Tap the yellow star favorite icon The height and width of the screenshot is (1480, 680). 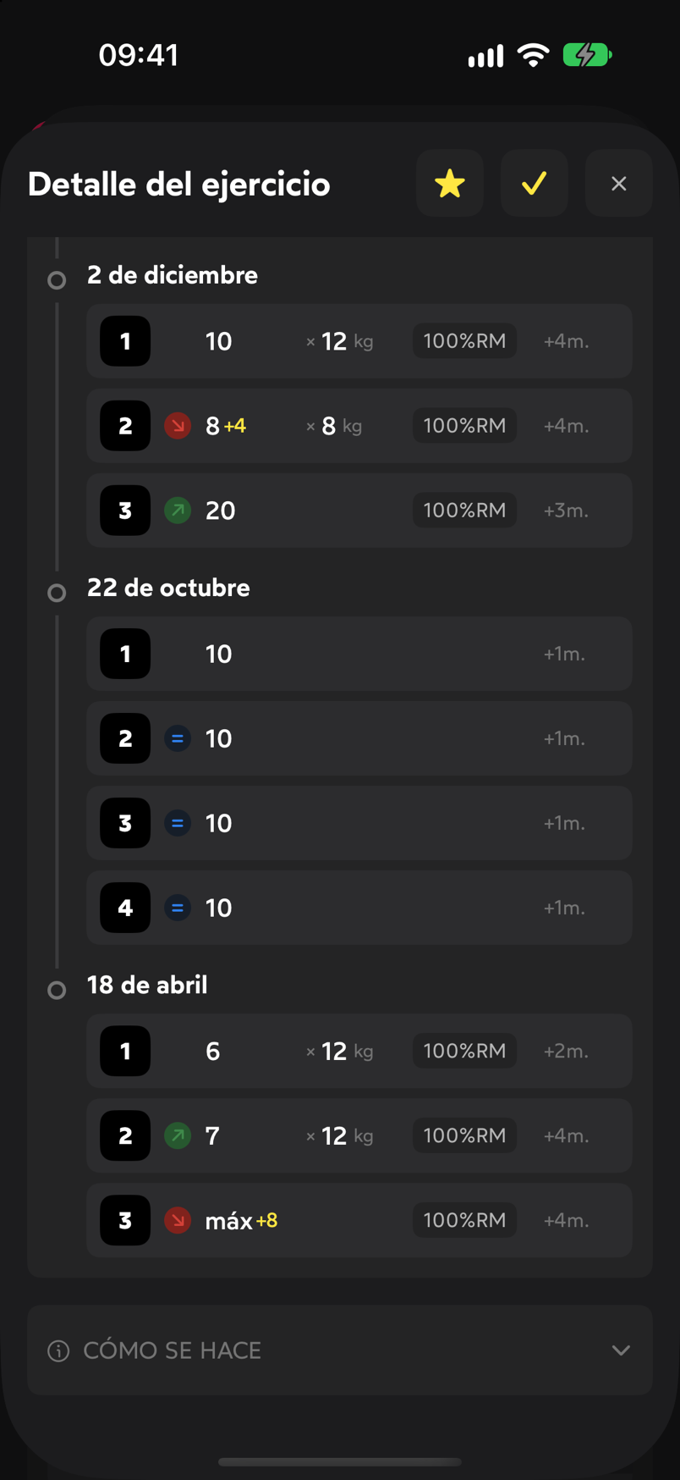[x=450, y=184]
